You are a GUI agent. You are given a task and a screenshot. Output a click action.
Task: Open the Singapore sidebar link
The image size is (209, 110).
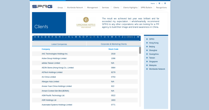153,62
